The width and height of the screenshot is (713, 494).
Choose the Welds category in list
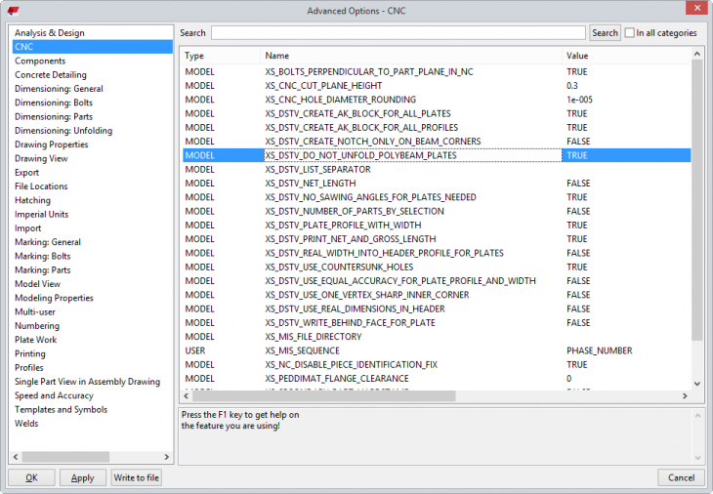pos(27,424)
